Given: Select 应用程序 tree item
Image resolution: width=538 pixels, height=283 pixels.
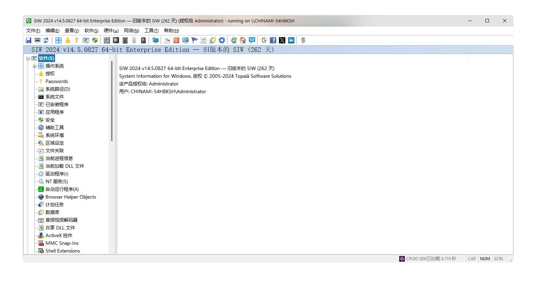Looking at the screenshot, I should tap(55, 112).
